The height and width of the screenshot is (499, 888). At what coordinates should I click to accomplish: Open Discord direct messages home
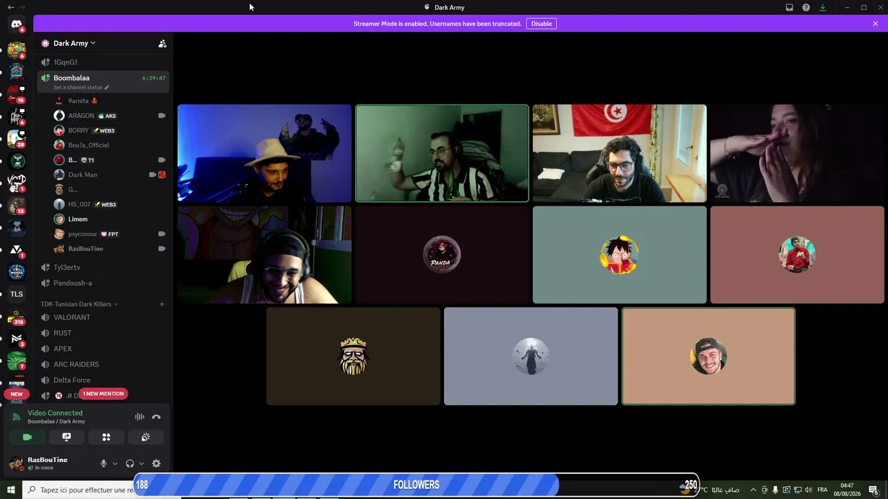tap(17, 24)
